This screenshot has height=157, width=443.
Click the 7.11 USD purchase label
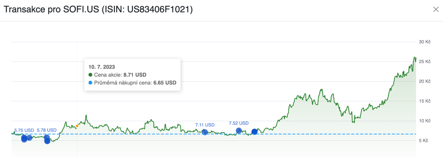pyautogui.click(x=205, y=125)
